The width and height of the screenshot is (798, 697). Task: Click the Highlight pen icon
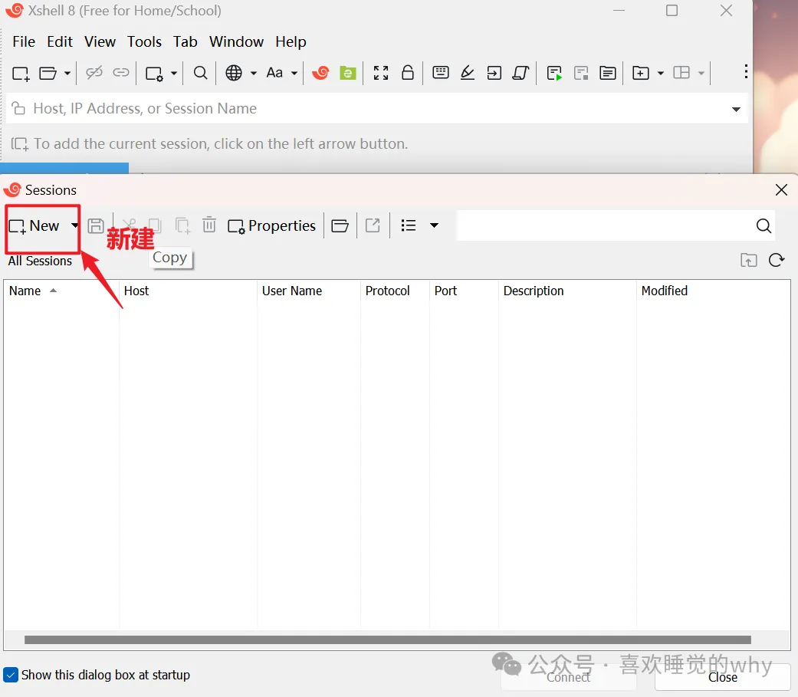click(467, 73)
